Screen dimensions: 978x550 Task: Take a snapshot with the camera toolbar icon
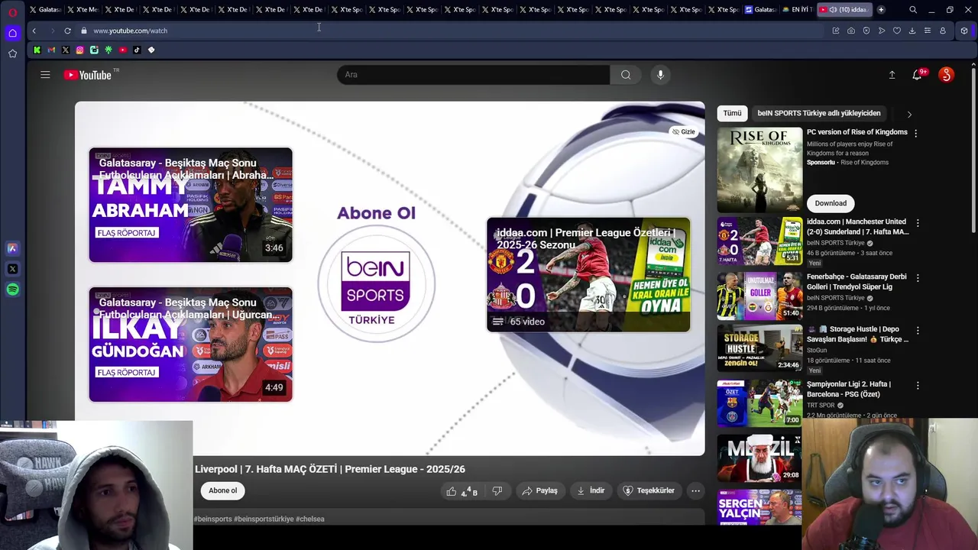coord(851,31)
